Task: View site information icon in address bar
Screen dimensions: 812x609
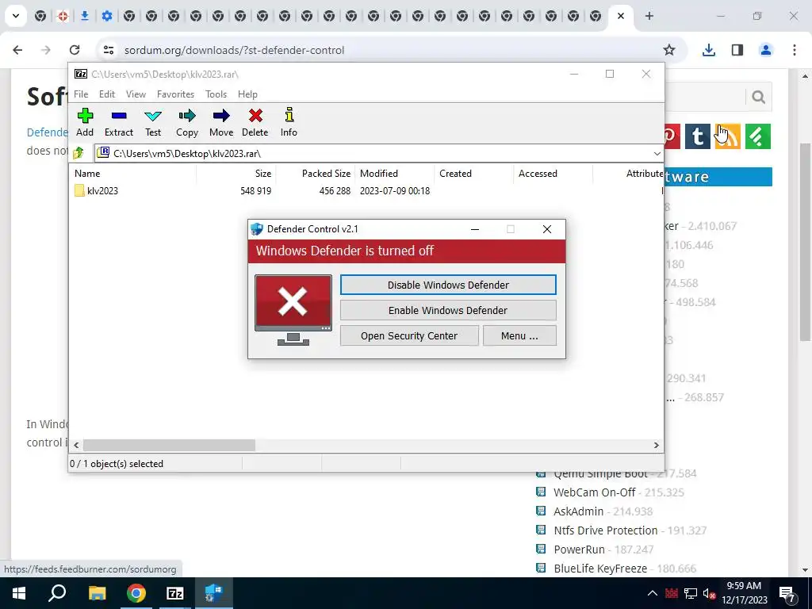Action: 108,50
